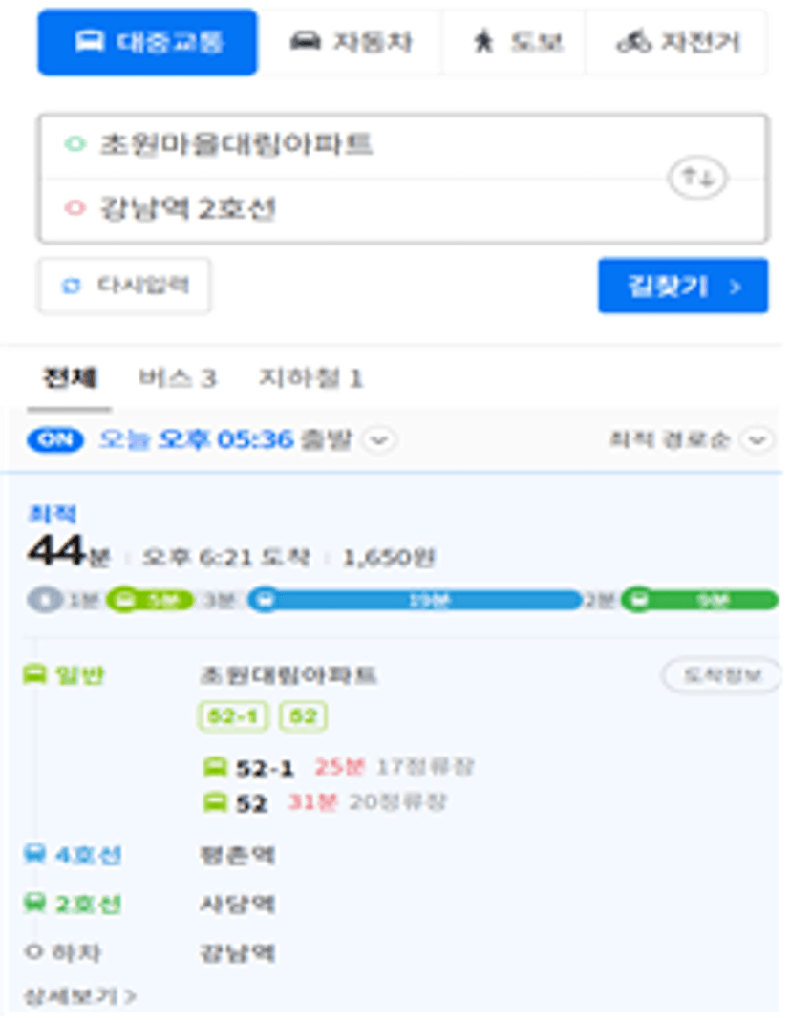Select the 52-1 bus number badge
The width and height of the screenshot is (790, 1023).
coord(233,716)
